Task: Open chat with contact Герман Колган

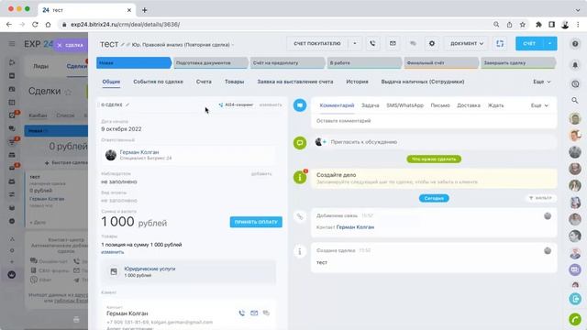Action: (x=266, y=313)
